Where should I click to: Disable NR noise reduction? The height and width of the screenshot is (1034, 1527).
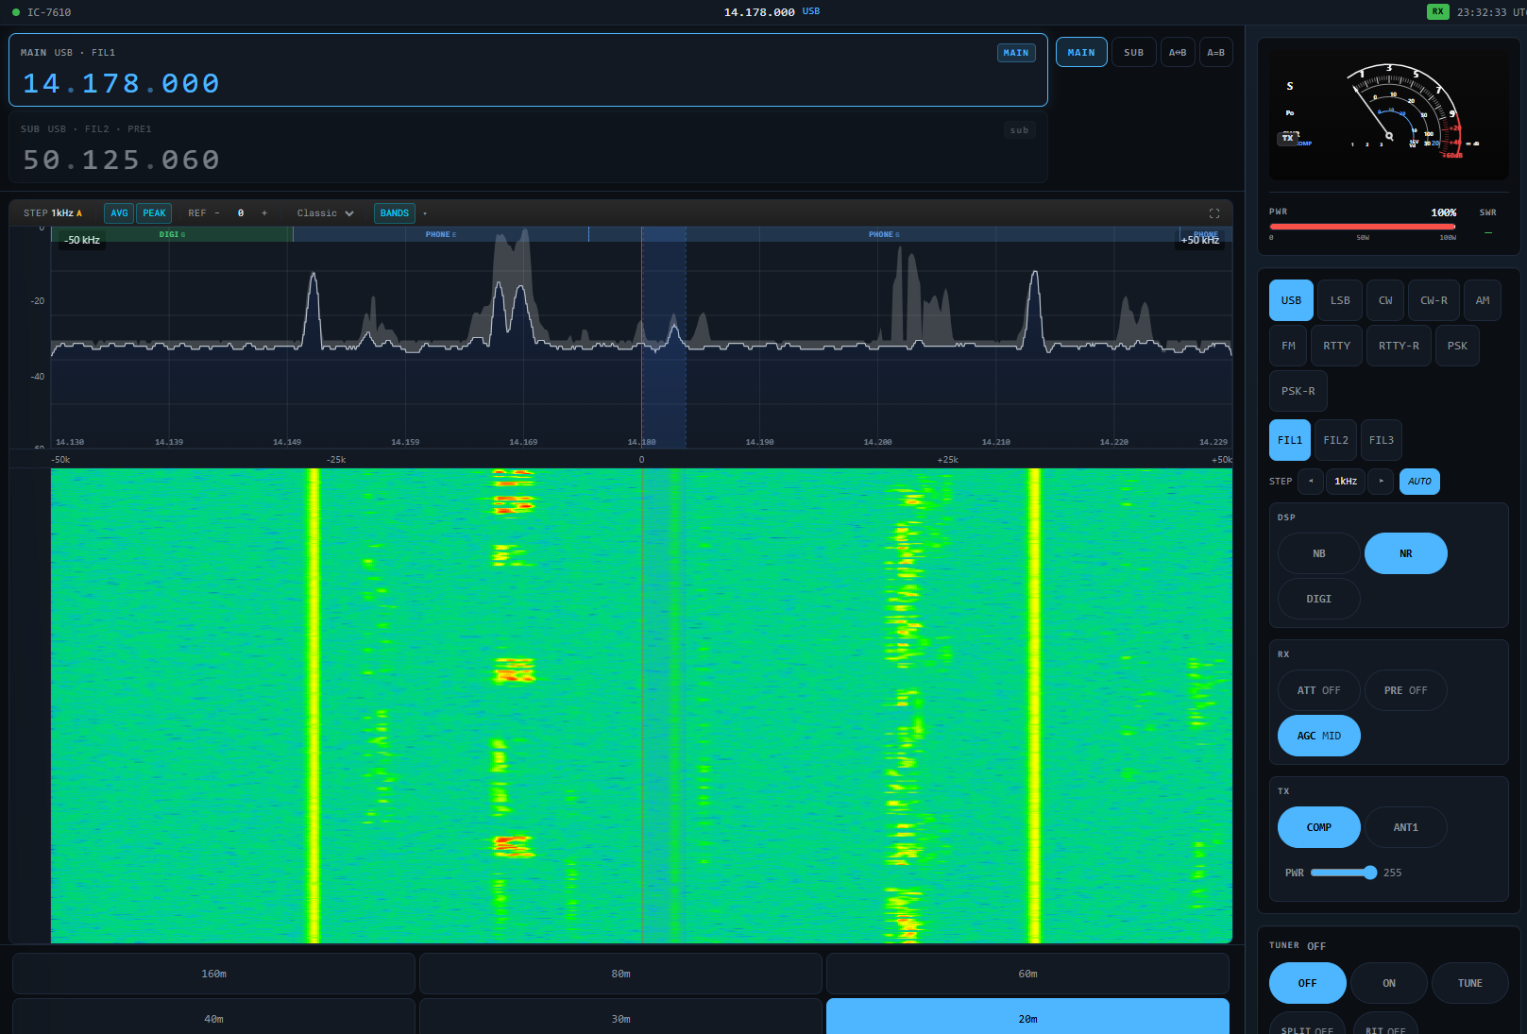pos(1406,553)
